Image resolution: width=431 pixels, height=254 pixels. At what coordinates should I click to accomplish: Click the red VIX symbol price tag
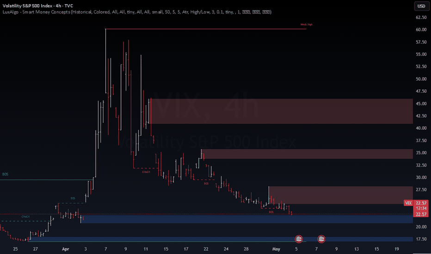pyautogui.click(x=408, y=203)
